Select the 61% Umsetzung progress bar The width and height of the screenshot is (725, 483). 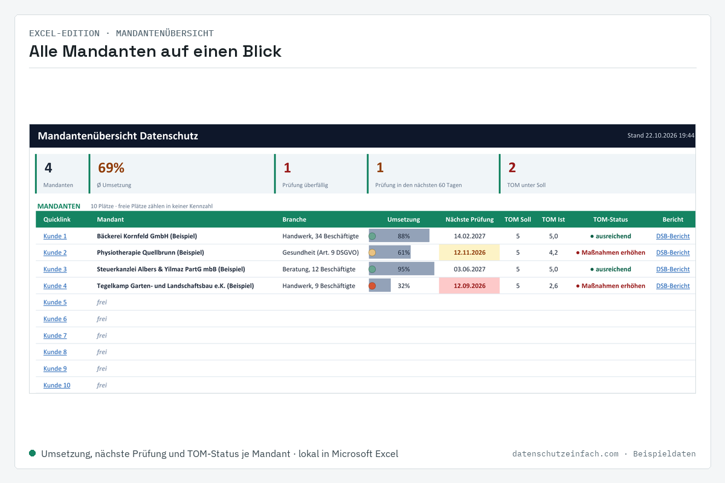[390, 252]
